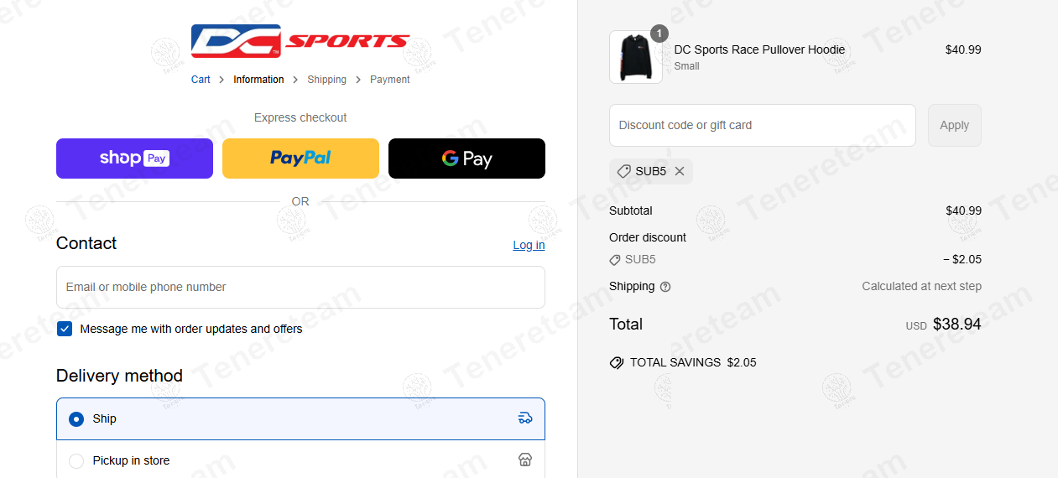The height and width of the screenshot is (478, 1058).
Task: Click the delivery truck icon on Ship
Action: tap(525, 418)
